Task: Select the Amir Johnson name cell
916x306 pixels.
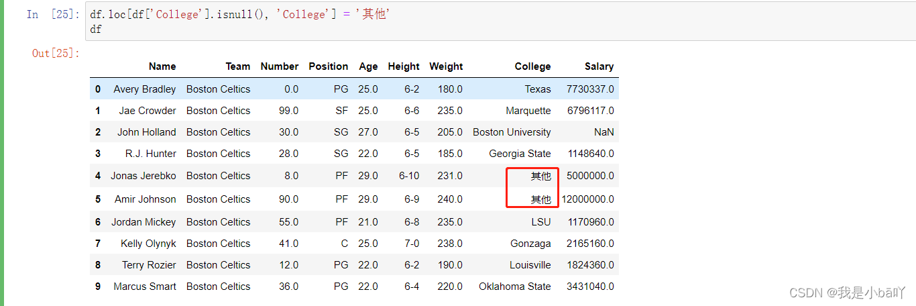Action: (x=146, y=199)
